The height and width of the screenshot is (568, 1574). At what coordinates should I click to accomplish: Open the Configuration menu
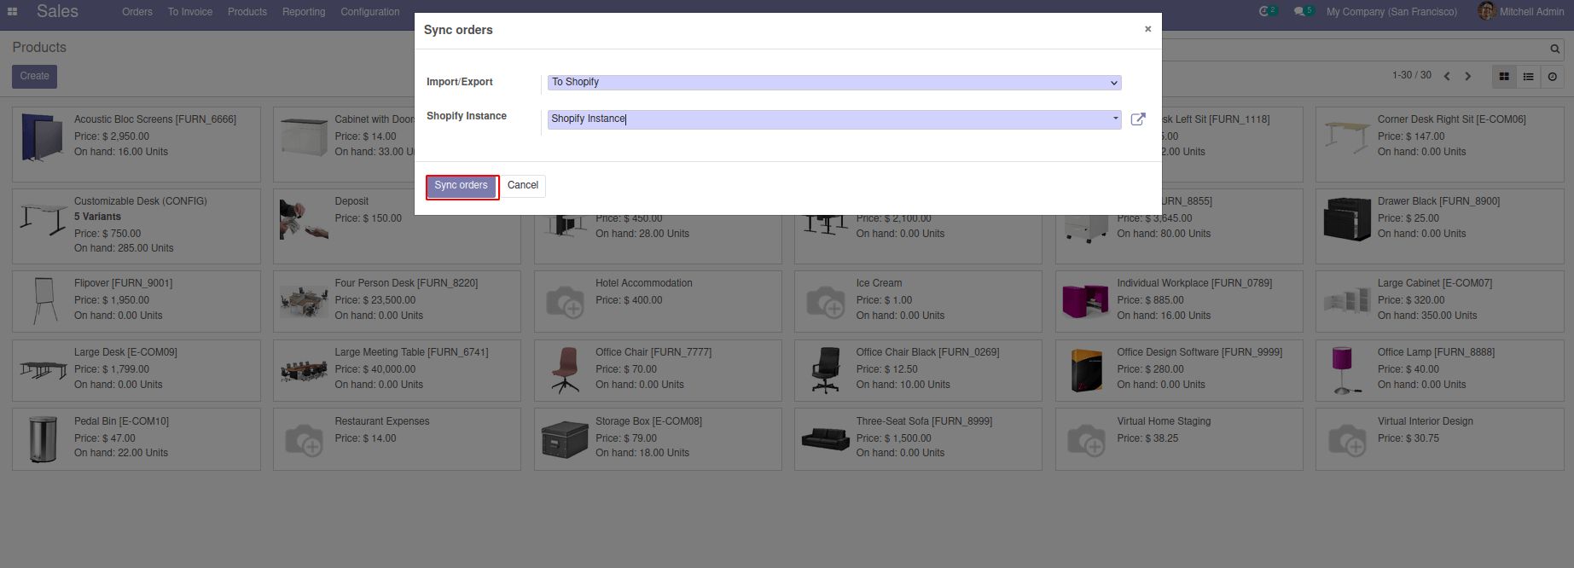[370, 12]
